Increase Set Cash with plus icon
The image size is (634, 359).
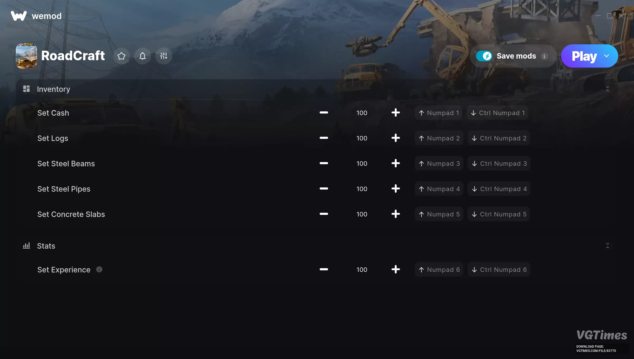click(x=395, y=113)
